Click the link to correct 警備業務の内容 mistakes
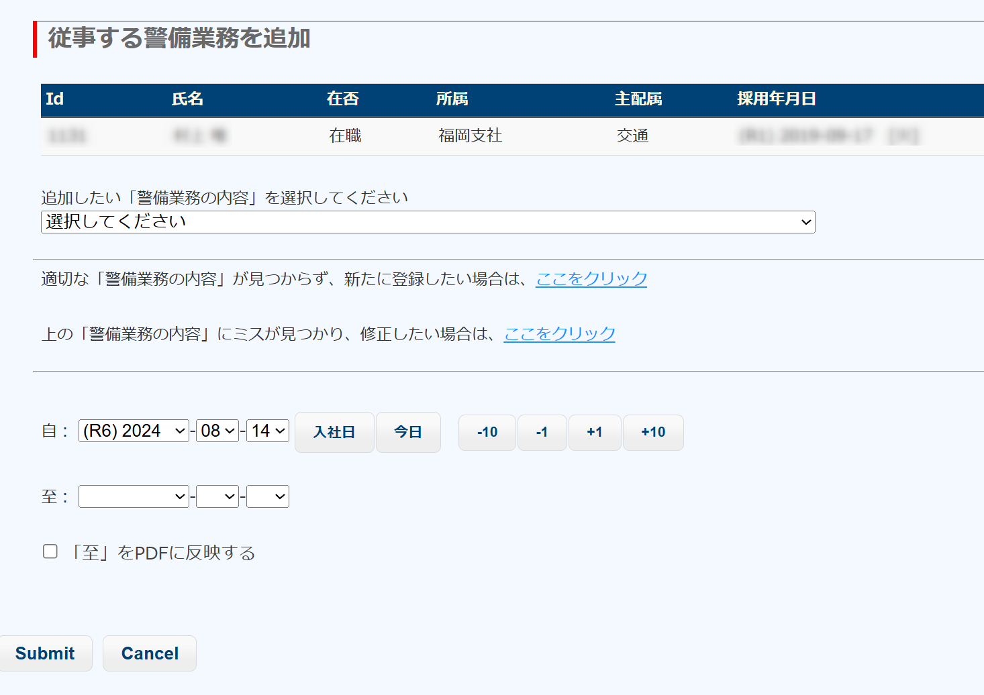Viewport: 984px width, 695px height. point(559,333)
